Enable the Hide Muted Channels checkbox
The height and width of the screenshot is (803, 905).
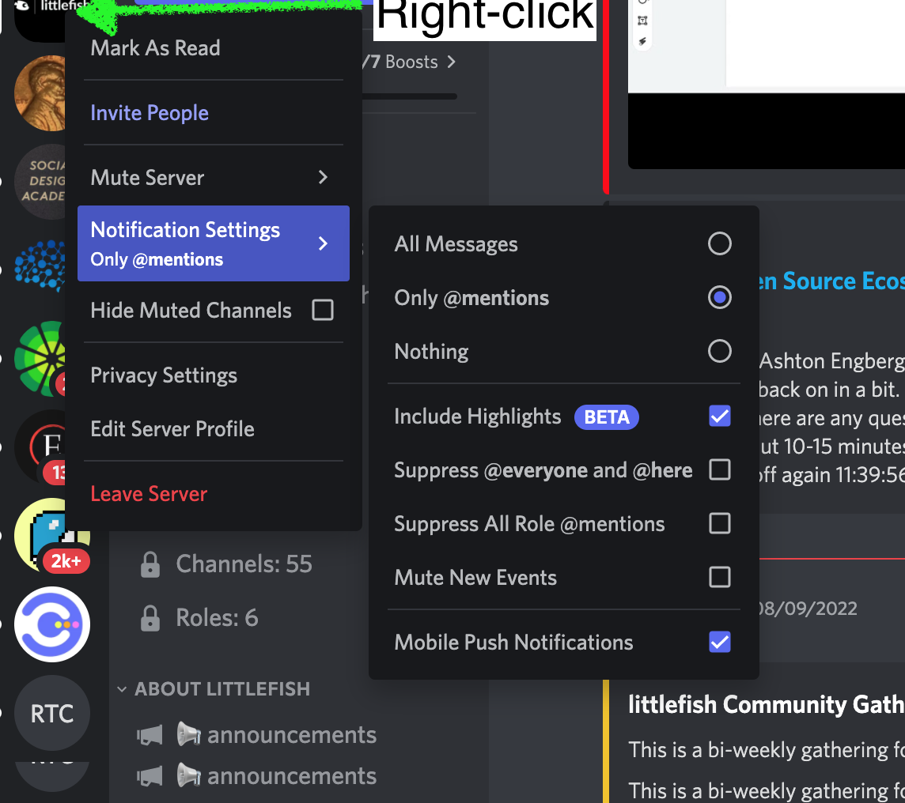(323, 311)
